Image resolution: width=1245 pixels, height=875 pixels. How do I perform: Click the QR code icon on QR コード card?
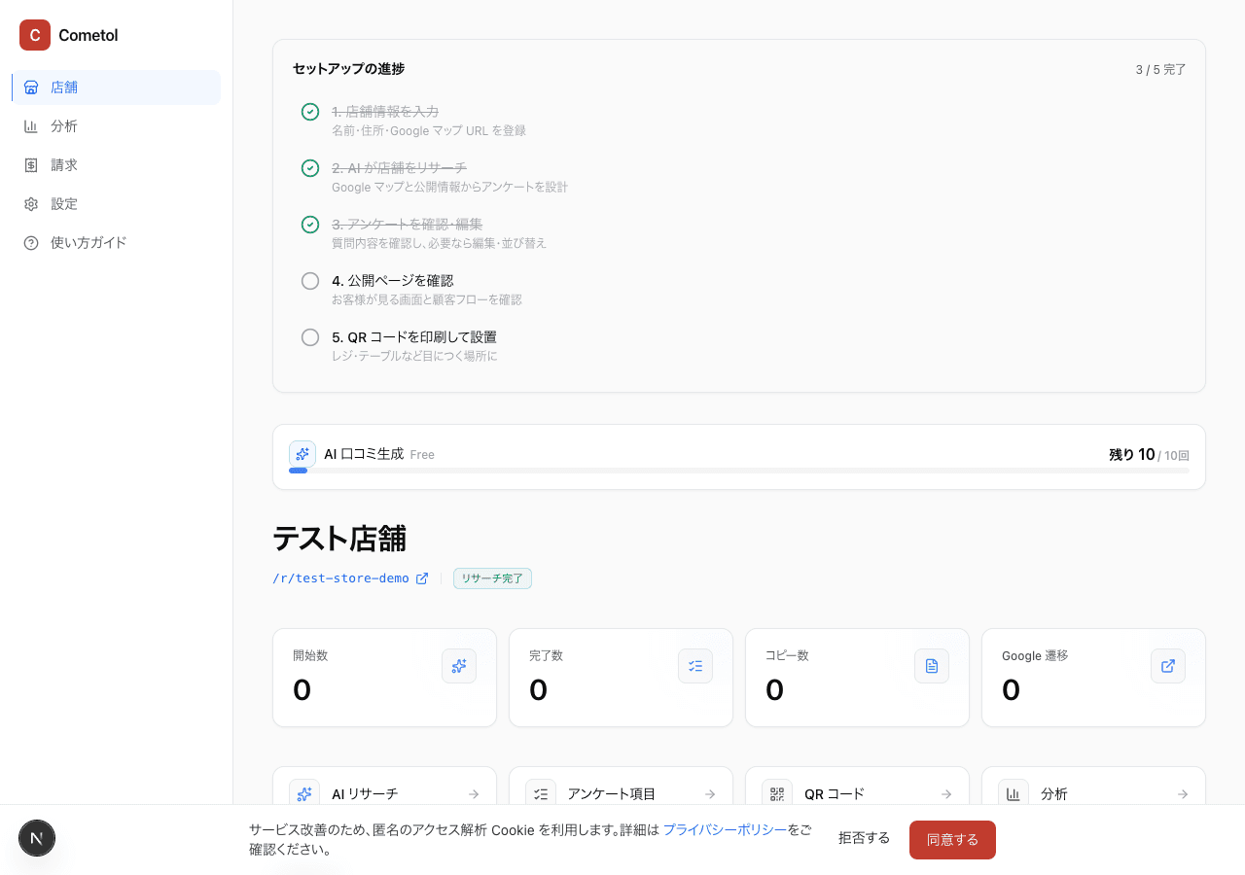point(777,794)
